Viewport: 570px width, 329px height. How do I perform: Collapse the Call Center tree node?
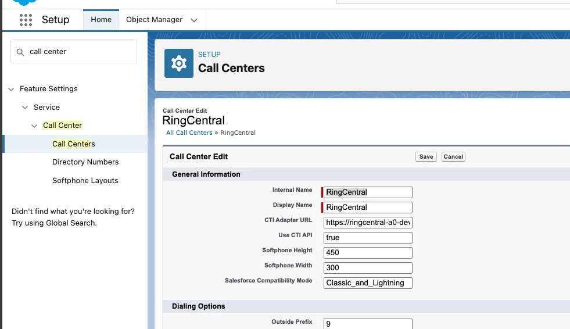(34, 126)
